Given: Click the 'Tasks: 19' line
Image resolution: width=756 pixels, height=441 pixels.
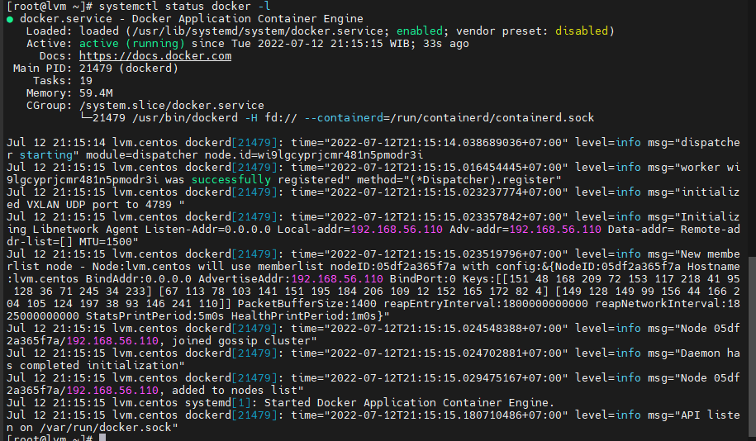Looking at the screenshot, I should (63, 80).
